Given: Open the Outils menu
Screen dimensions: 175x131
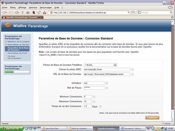Looking at the screenshot, I should tap(57, 8).
